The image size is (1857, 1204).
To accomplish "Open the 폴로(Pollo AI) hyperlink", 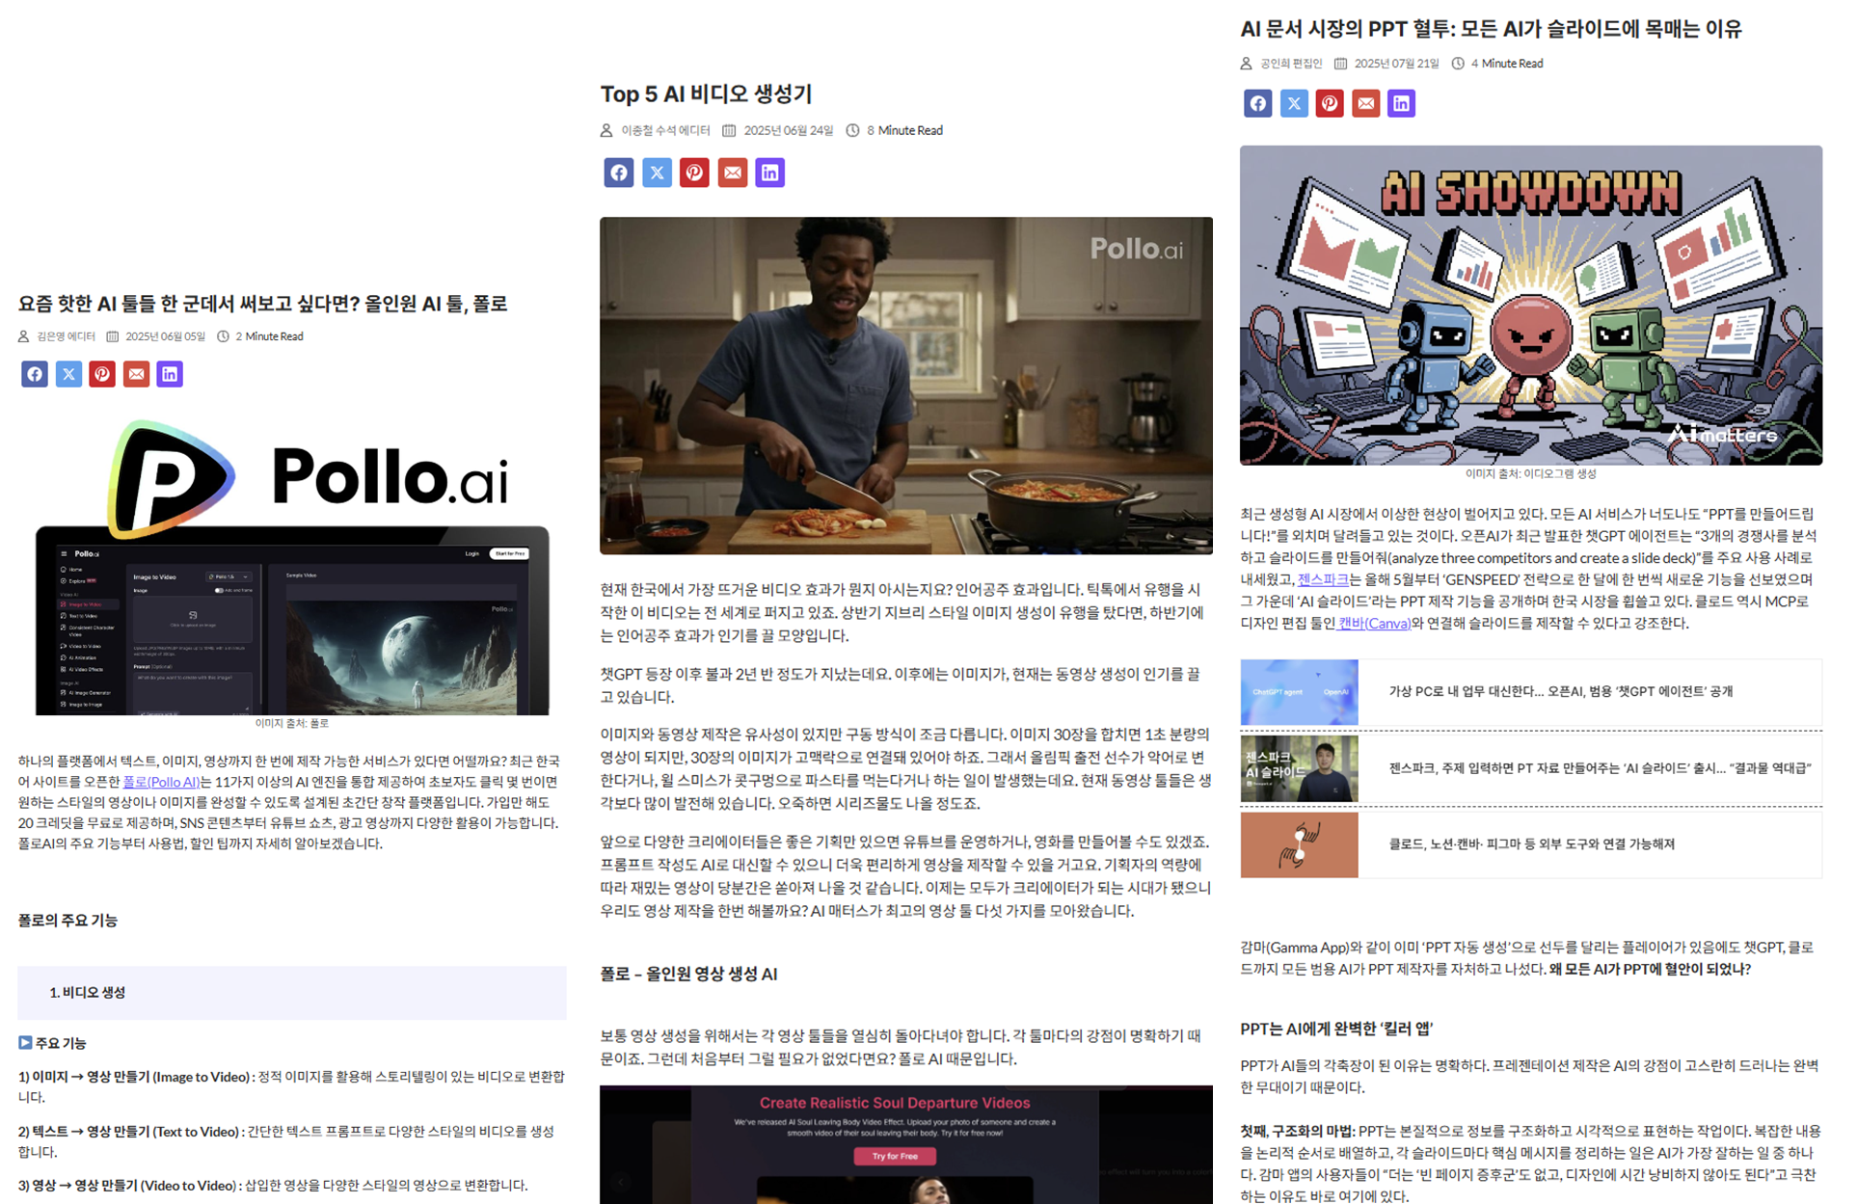I will click(161, 782).
